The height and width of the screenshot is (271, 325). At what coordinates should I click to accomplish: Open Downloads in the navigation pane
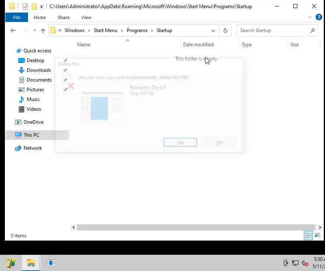tap(39, 70)
